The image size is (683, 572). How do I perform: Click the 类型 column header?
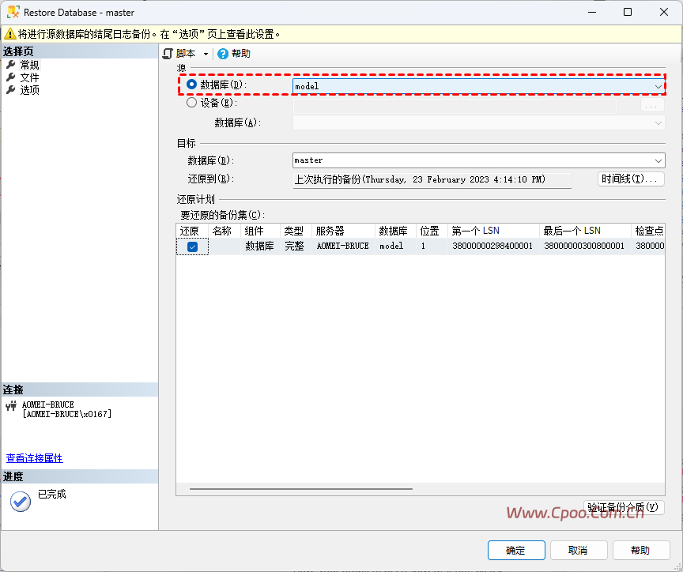(x=296, y=231)
